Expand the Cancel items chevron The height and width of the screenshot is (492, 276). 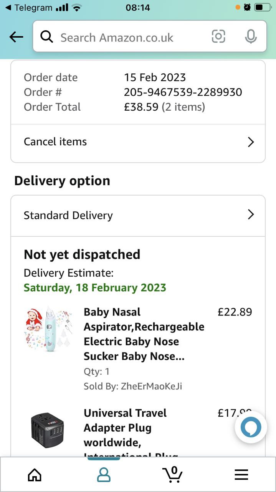coord(251,142)
